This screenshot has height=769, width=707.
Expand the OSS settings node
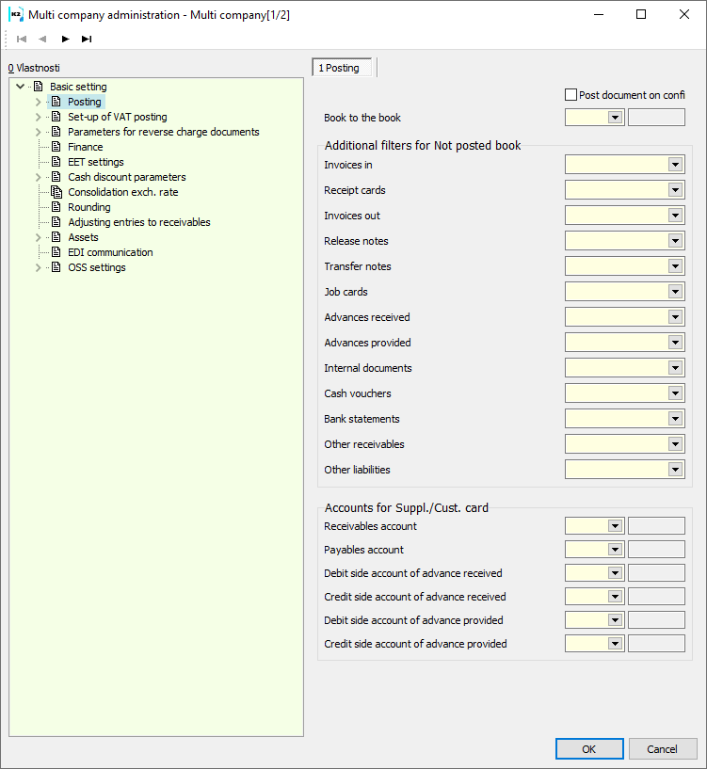(x=39, y=267)
